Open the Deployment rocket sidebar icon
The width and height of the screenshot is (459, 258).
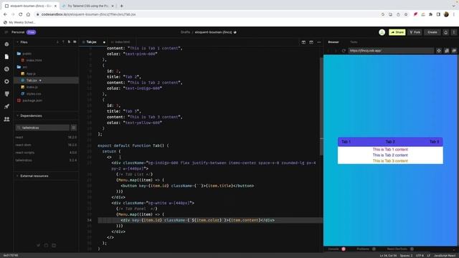pos(6,107)
